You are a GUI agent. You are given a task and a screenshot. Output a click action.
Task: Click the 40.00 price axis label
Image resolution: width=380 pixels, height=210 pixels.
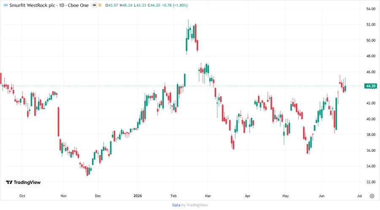(371, 119)
